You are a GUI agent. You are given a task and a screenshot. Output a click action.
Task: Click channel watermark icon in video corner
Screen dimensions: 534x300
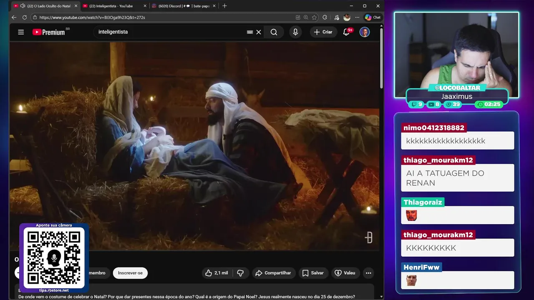(368, 237)
